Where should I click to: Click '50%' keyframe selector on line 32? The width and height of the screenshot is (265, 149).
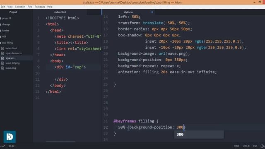point(121,127)
